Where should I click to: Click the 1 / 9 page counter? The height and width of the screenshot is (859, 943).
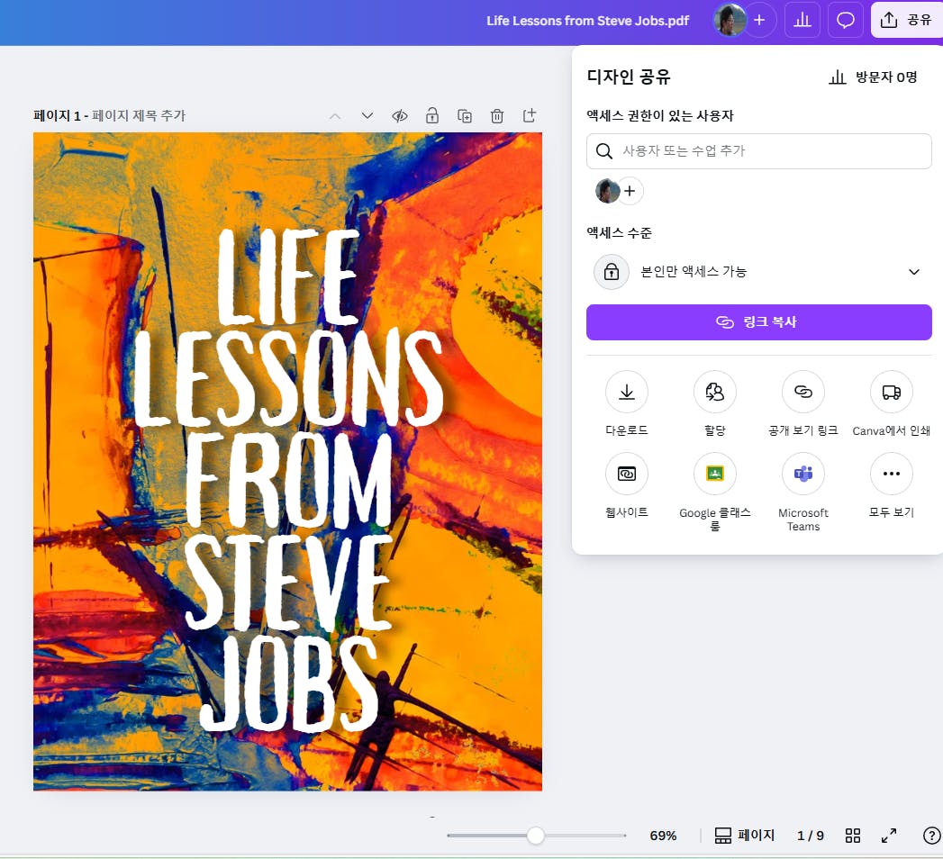click(x=810, y=836)
